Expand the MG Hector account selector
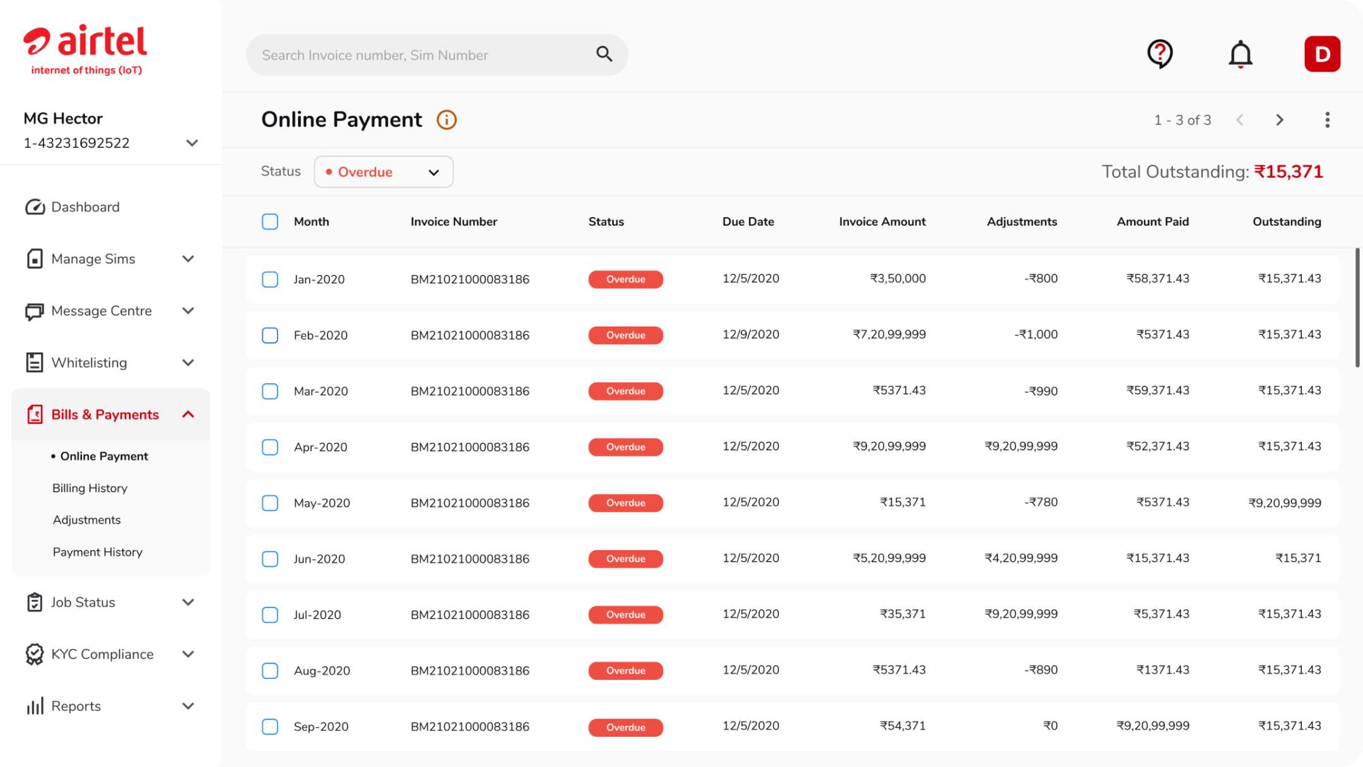The width and height of the screenshot is (1363, 767). click(x=192, y=143)
